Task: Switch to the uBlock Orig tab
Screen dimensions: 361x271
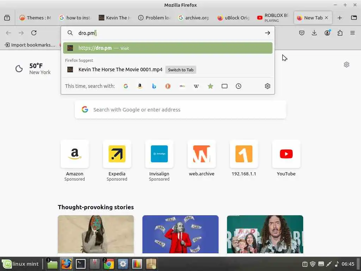Action: [x=233, y=18]
